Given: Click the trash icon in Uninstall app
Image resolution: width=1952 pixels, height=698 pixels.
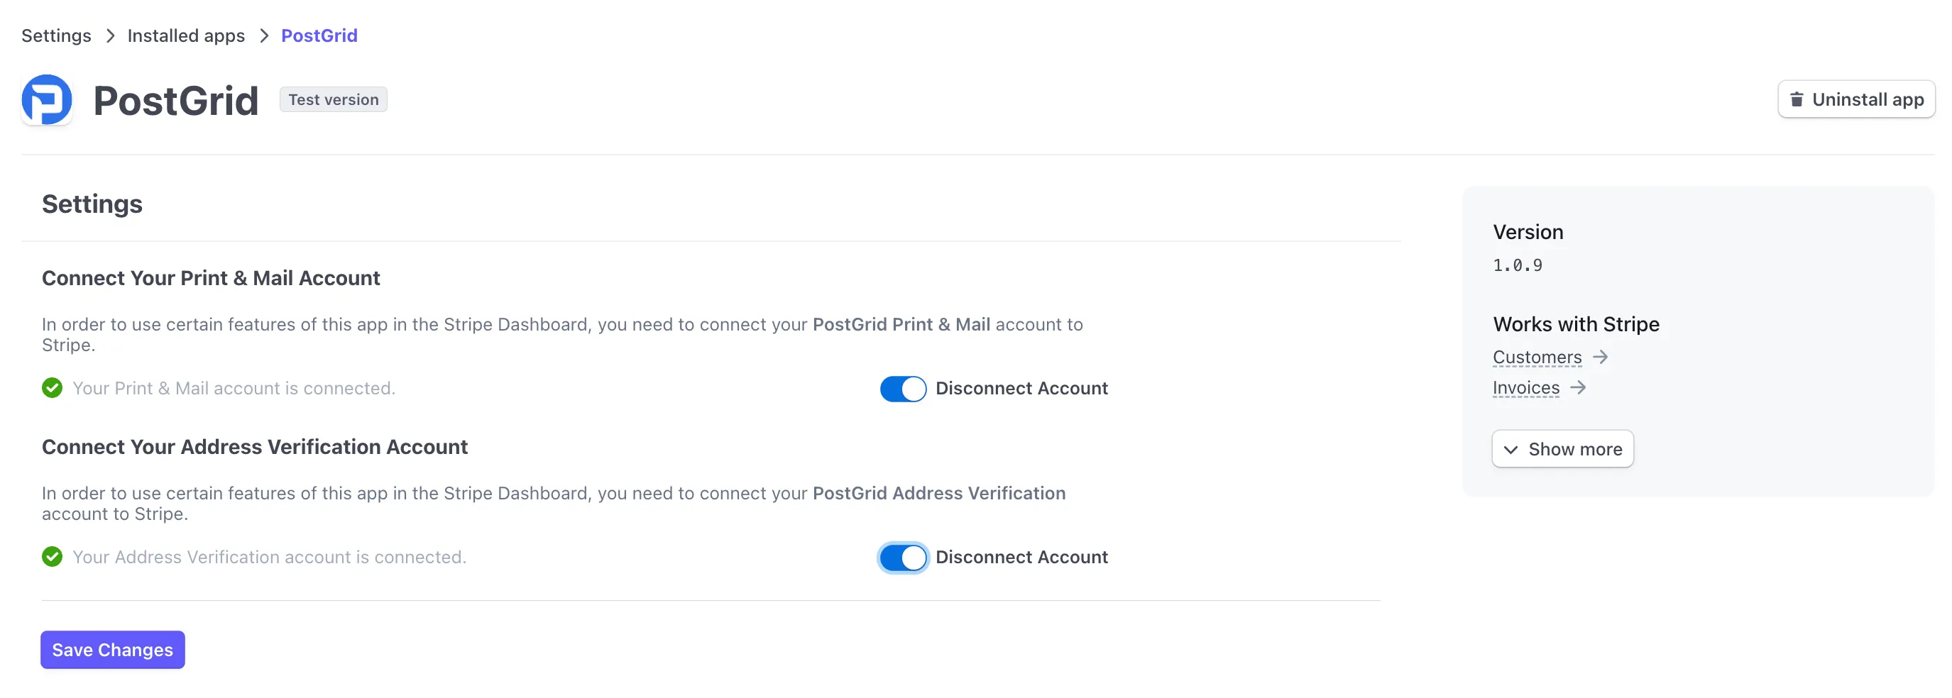Looking at the screenshot, I should click(x=1797, y=99).
